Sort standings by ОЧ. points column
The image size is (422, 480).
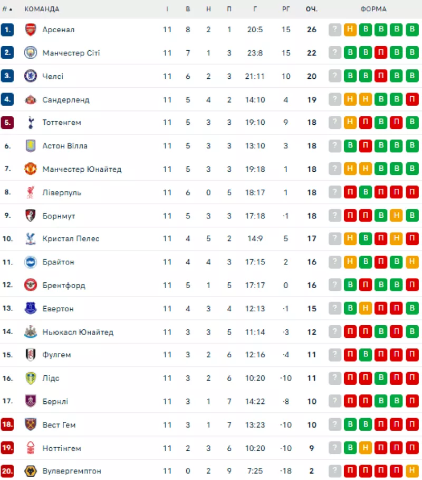tap(311, 9)
